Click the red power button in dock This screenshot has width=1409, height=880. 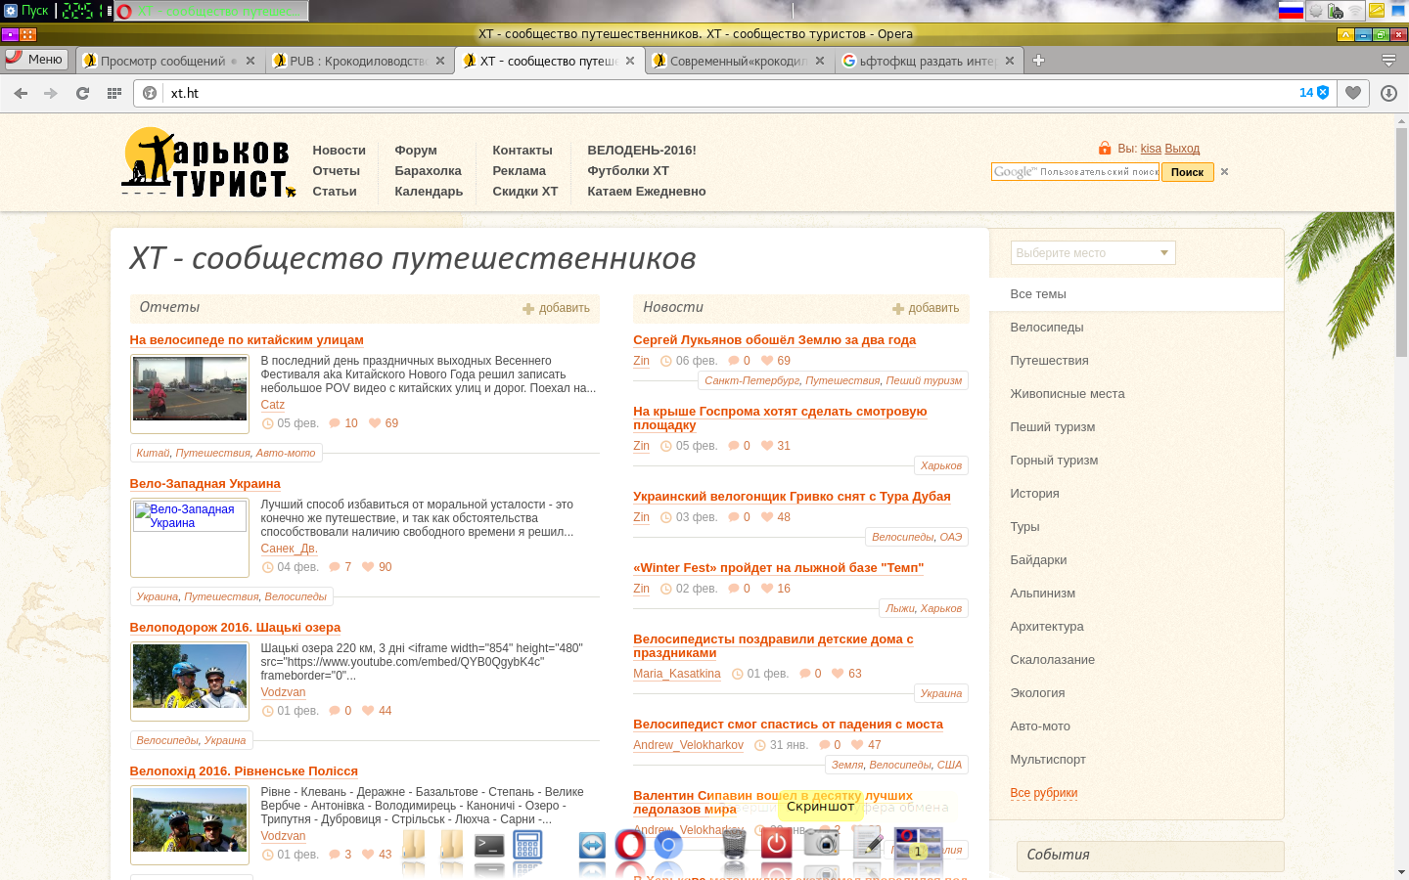click(777, 843)
